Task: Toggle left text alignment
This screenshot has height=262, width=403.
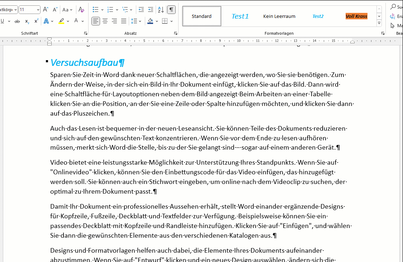Action: tap(96, 21)
